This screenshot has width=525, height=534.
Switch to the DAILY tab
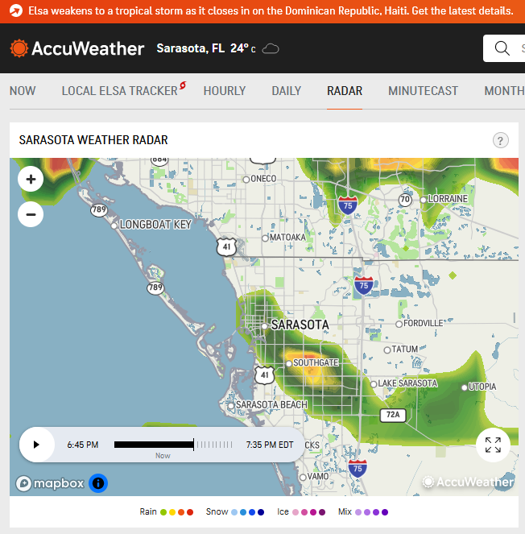click(x=287, y=91)
